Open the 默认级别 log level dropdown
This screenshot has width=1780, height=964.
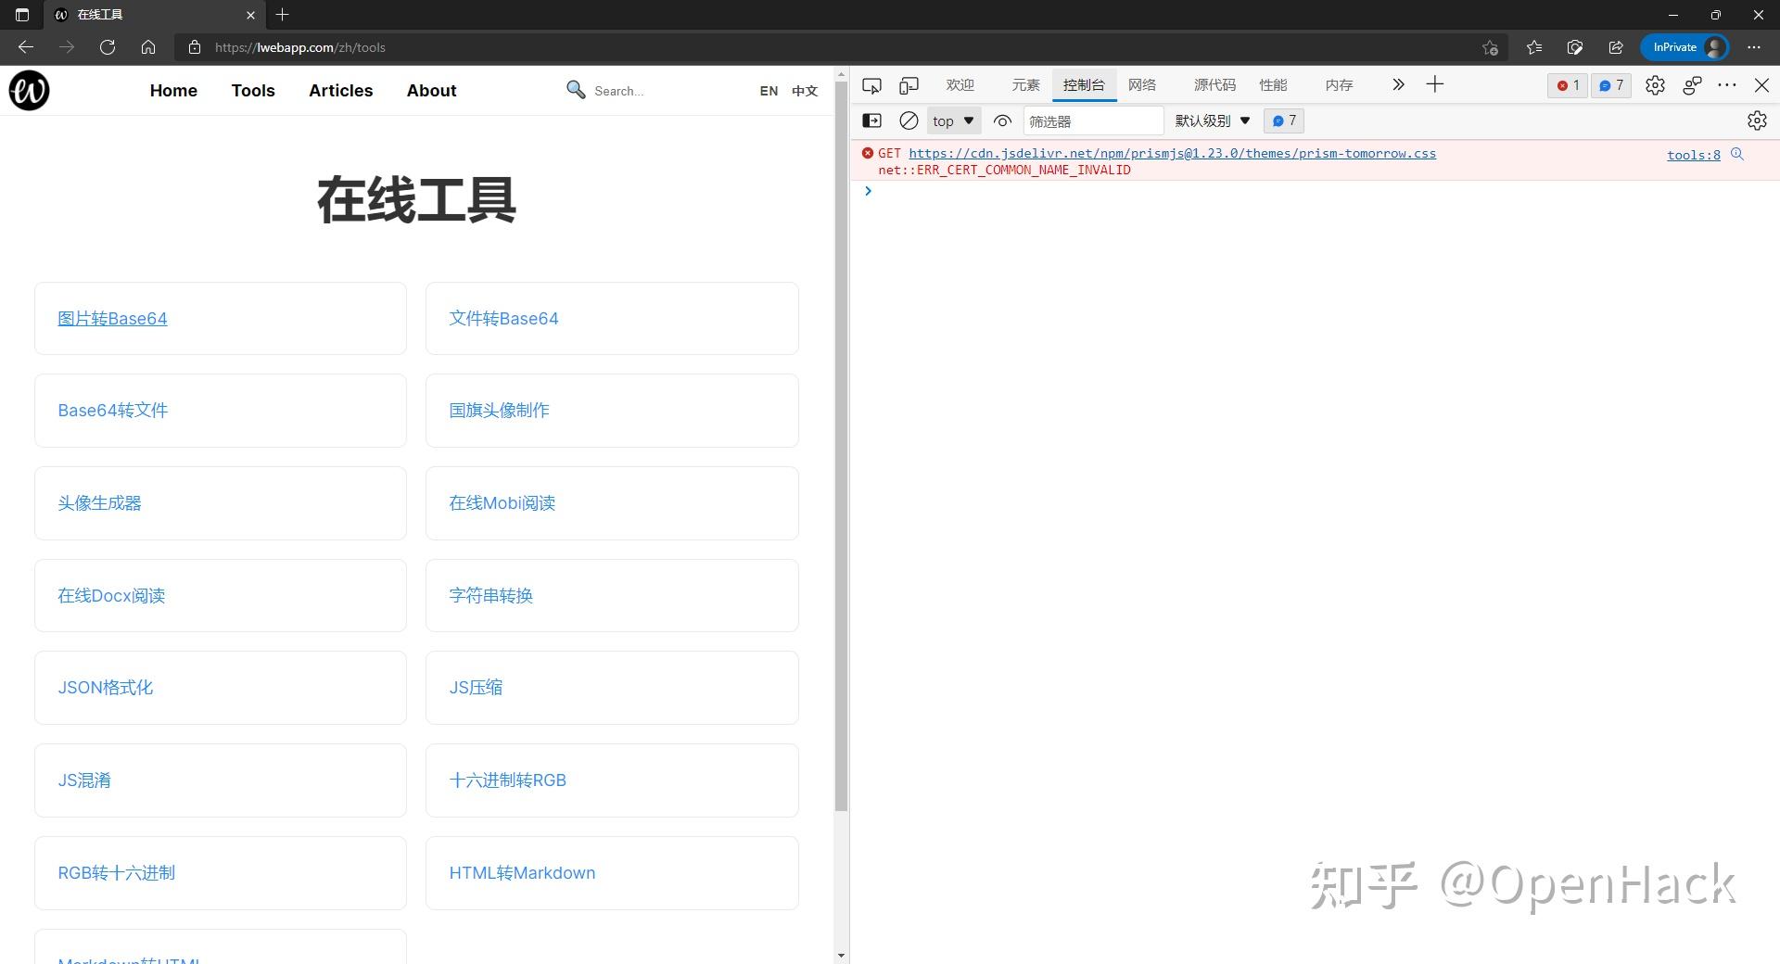pos(1210,120)
